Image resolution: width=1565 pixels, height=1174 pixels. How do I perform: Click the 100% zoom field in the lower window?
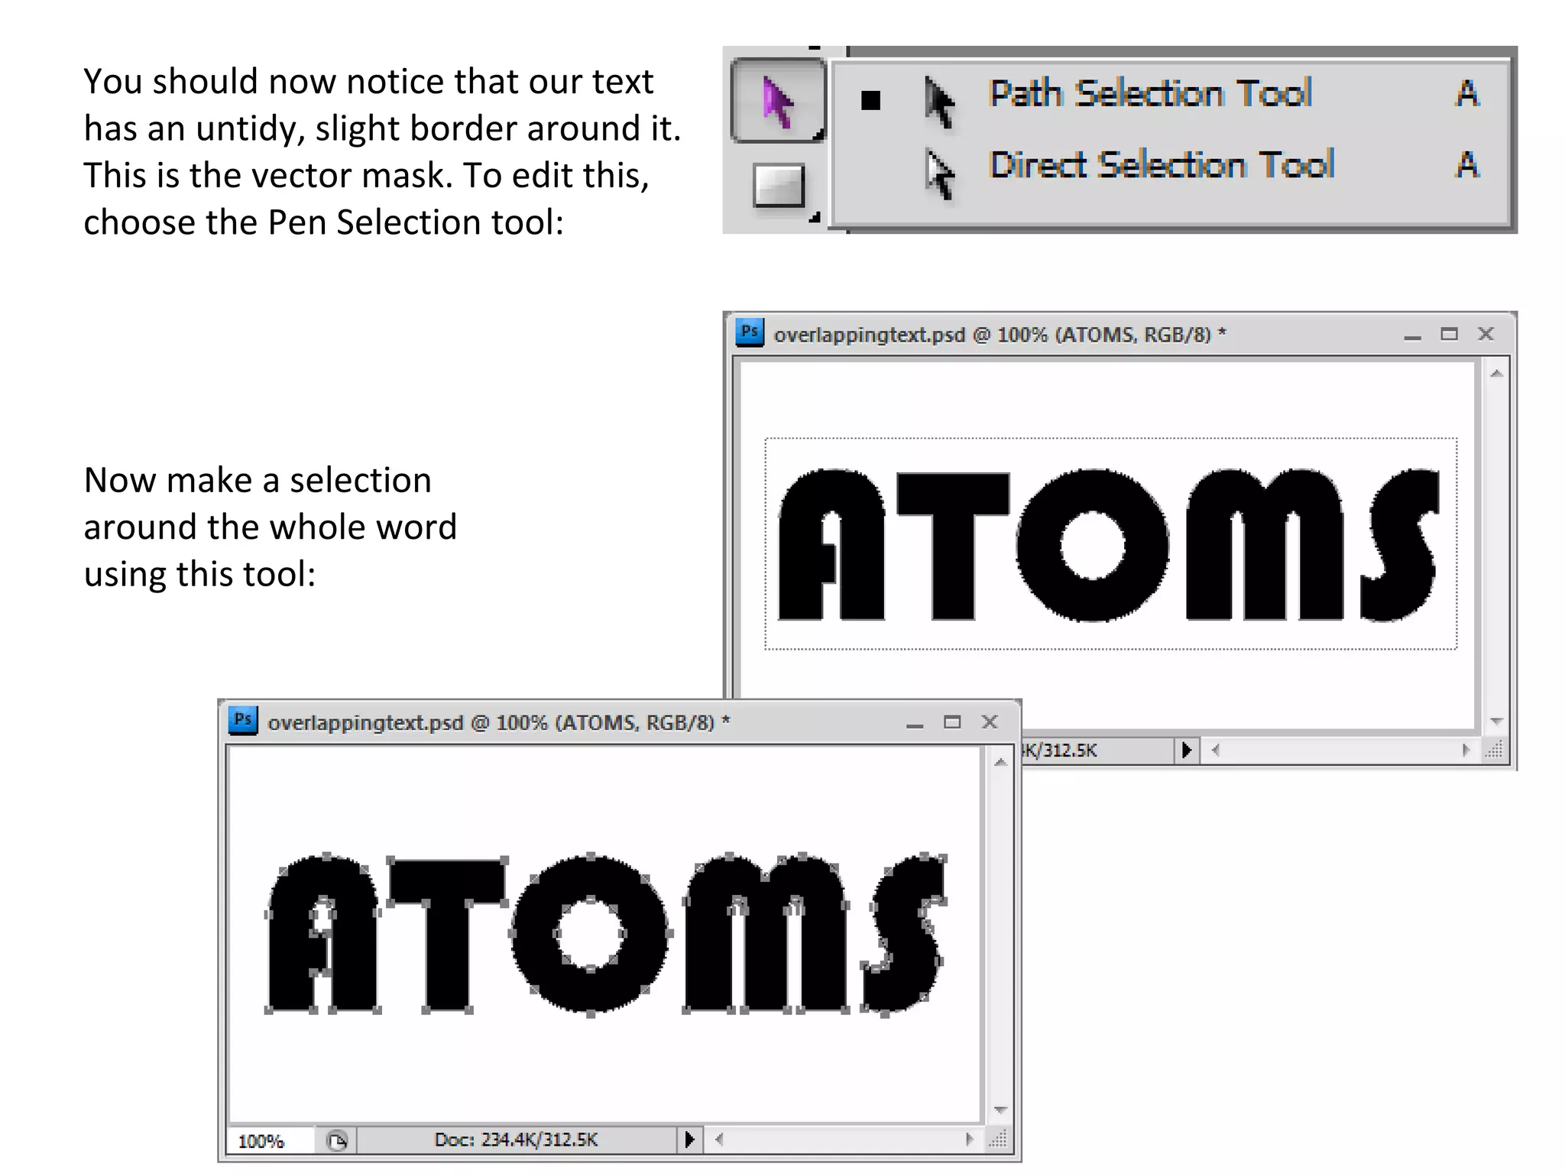point(271,1141)
